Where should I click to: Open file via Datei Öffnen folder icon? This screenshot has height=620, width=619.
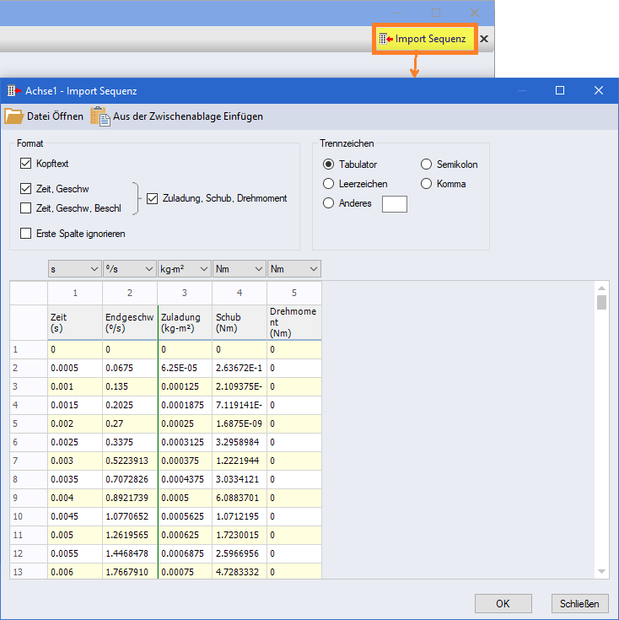pos(14,116)
